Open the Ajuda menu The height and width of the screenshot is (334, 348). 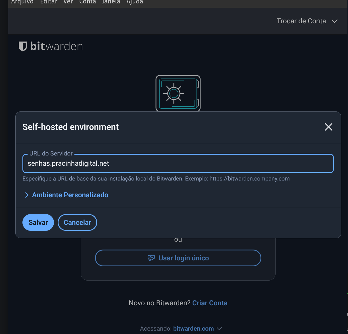pos(135,2)
